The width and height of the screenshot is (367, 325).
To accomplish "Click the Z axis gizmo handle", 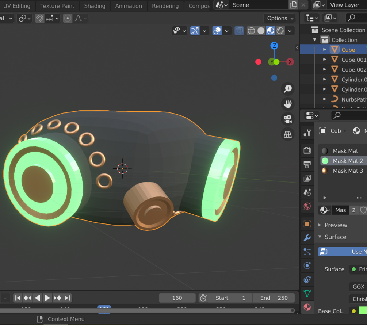I will (x=274, y=46).
